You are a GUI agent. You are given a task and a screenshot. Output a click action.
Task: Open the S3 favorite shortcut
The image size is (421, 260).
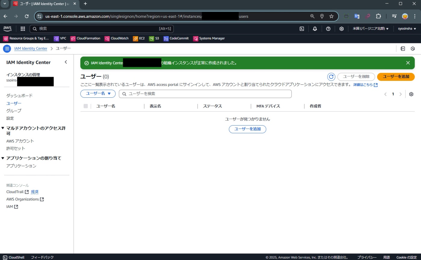coord(154,38)
